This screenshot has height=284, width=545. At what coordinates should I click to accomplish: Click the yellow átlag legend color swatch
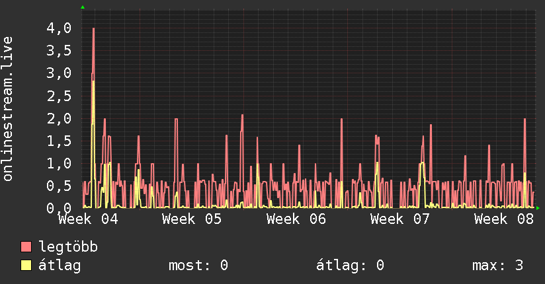(x=26, y=266)
